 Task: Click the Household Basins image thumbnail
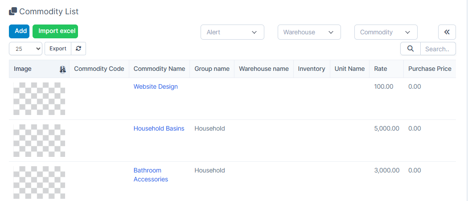(x=39, y=140)
